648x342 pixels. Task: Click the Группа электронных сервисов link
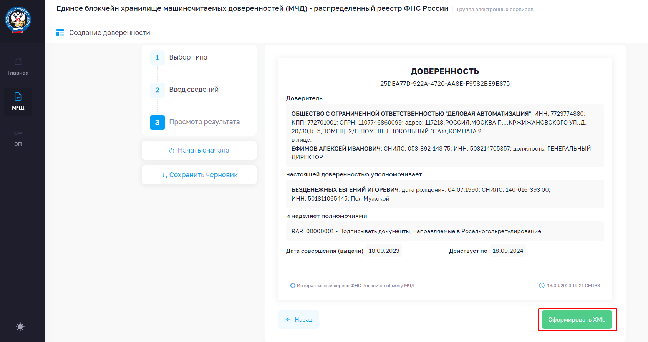click(x=495, y=9)
